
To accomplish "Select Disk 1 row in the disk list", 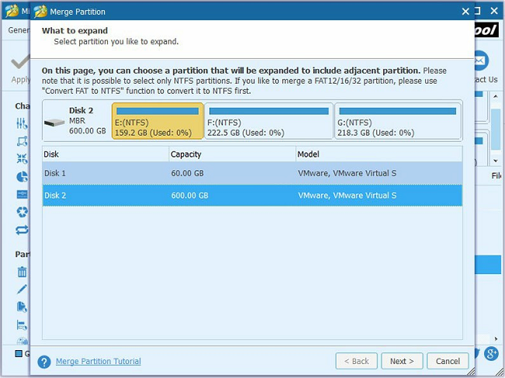I will tap(252, 173).
